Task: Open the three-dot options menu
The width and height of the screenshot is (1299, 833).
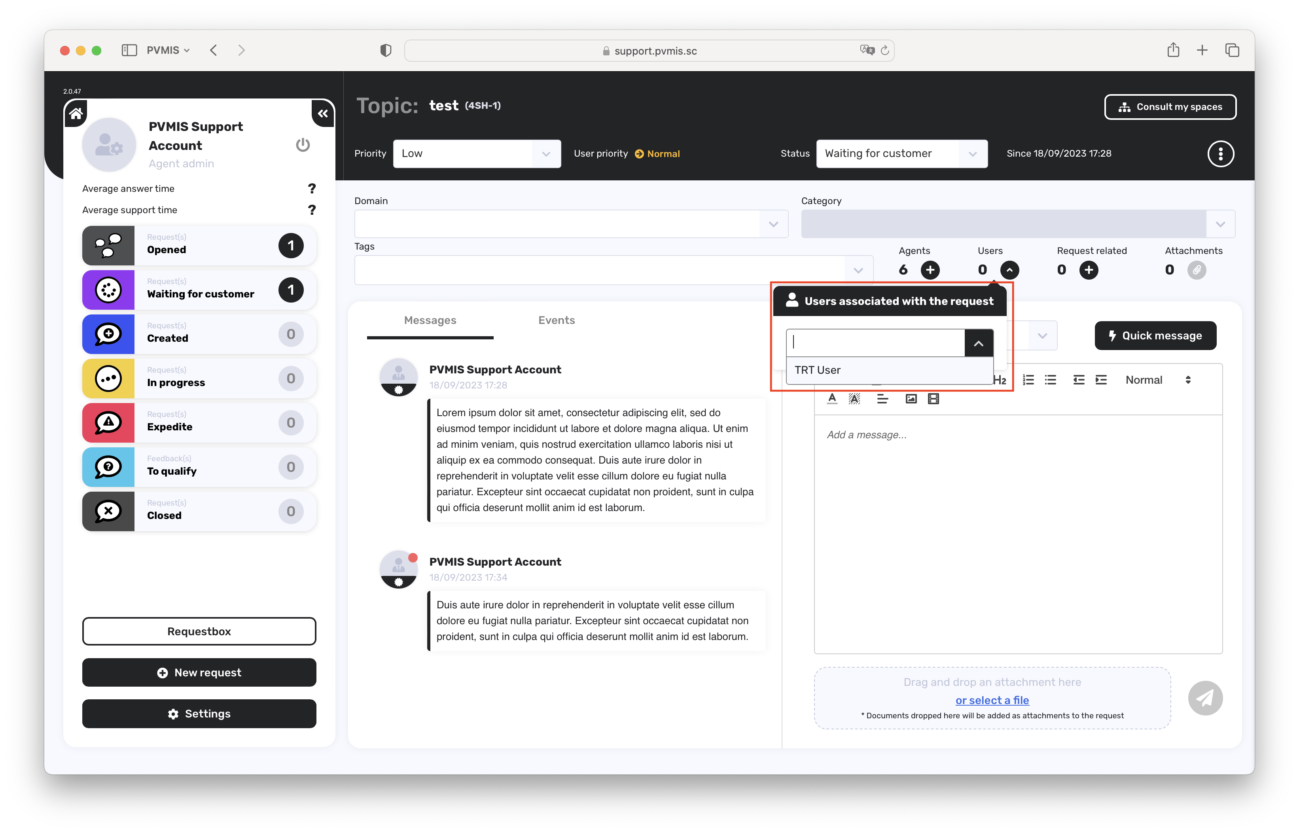Action: point(1220,153)
